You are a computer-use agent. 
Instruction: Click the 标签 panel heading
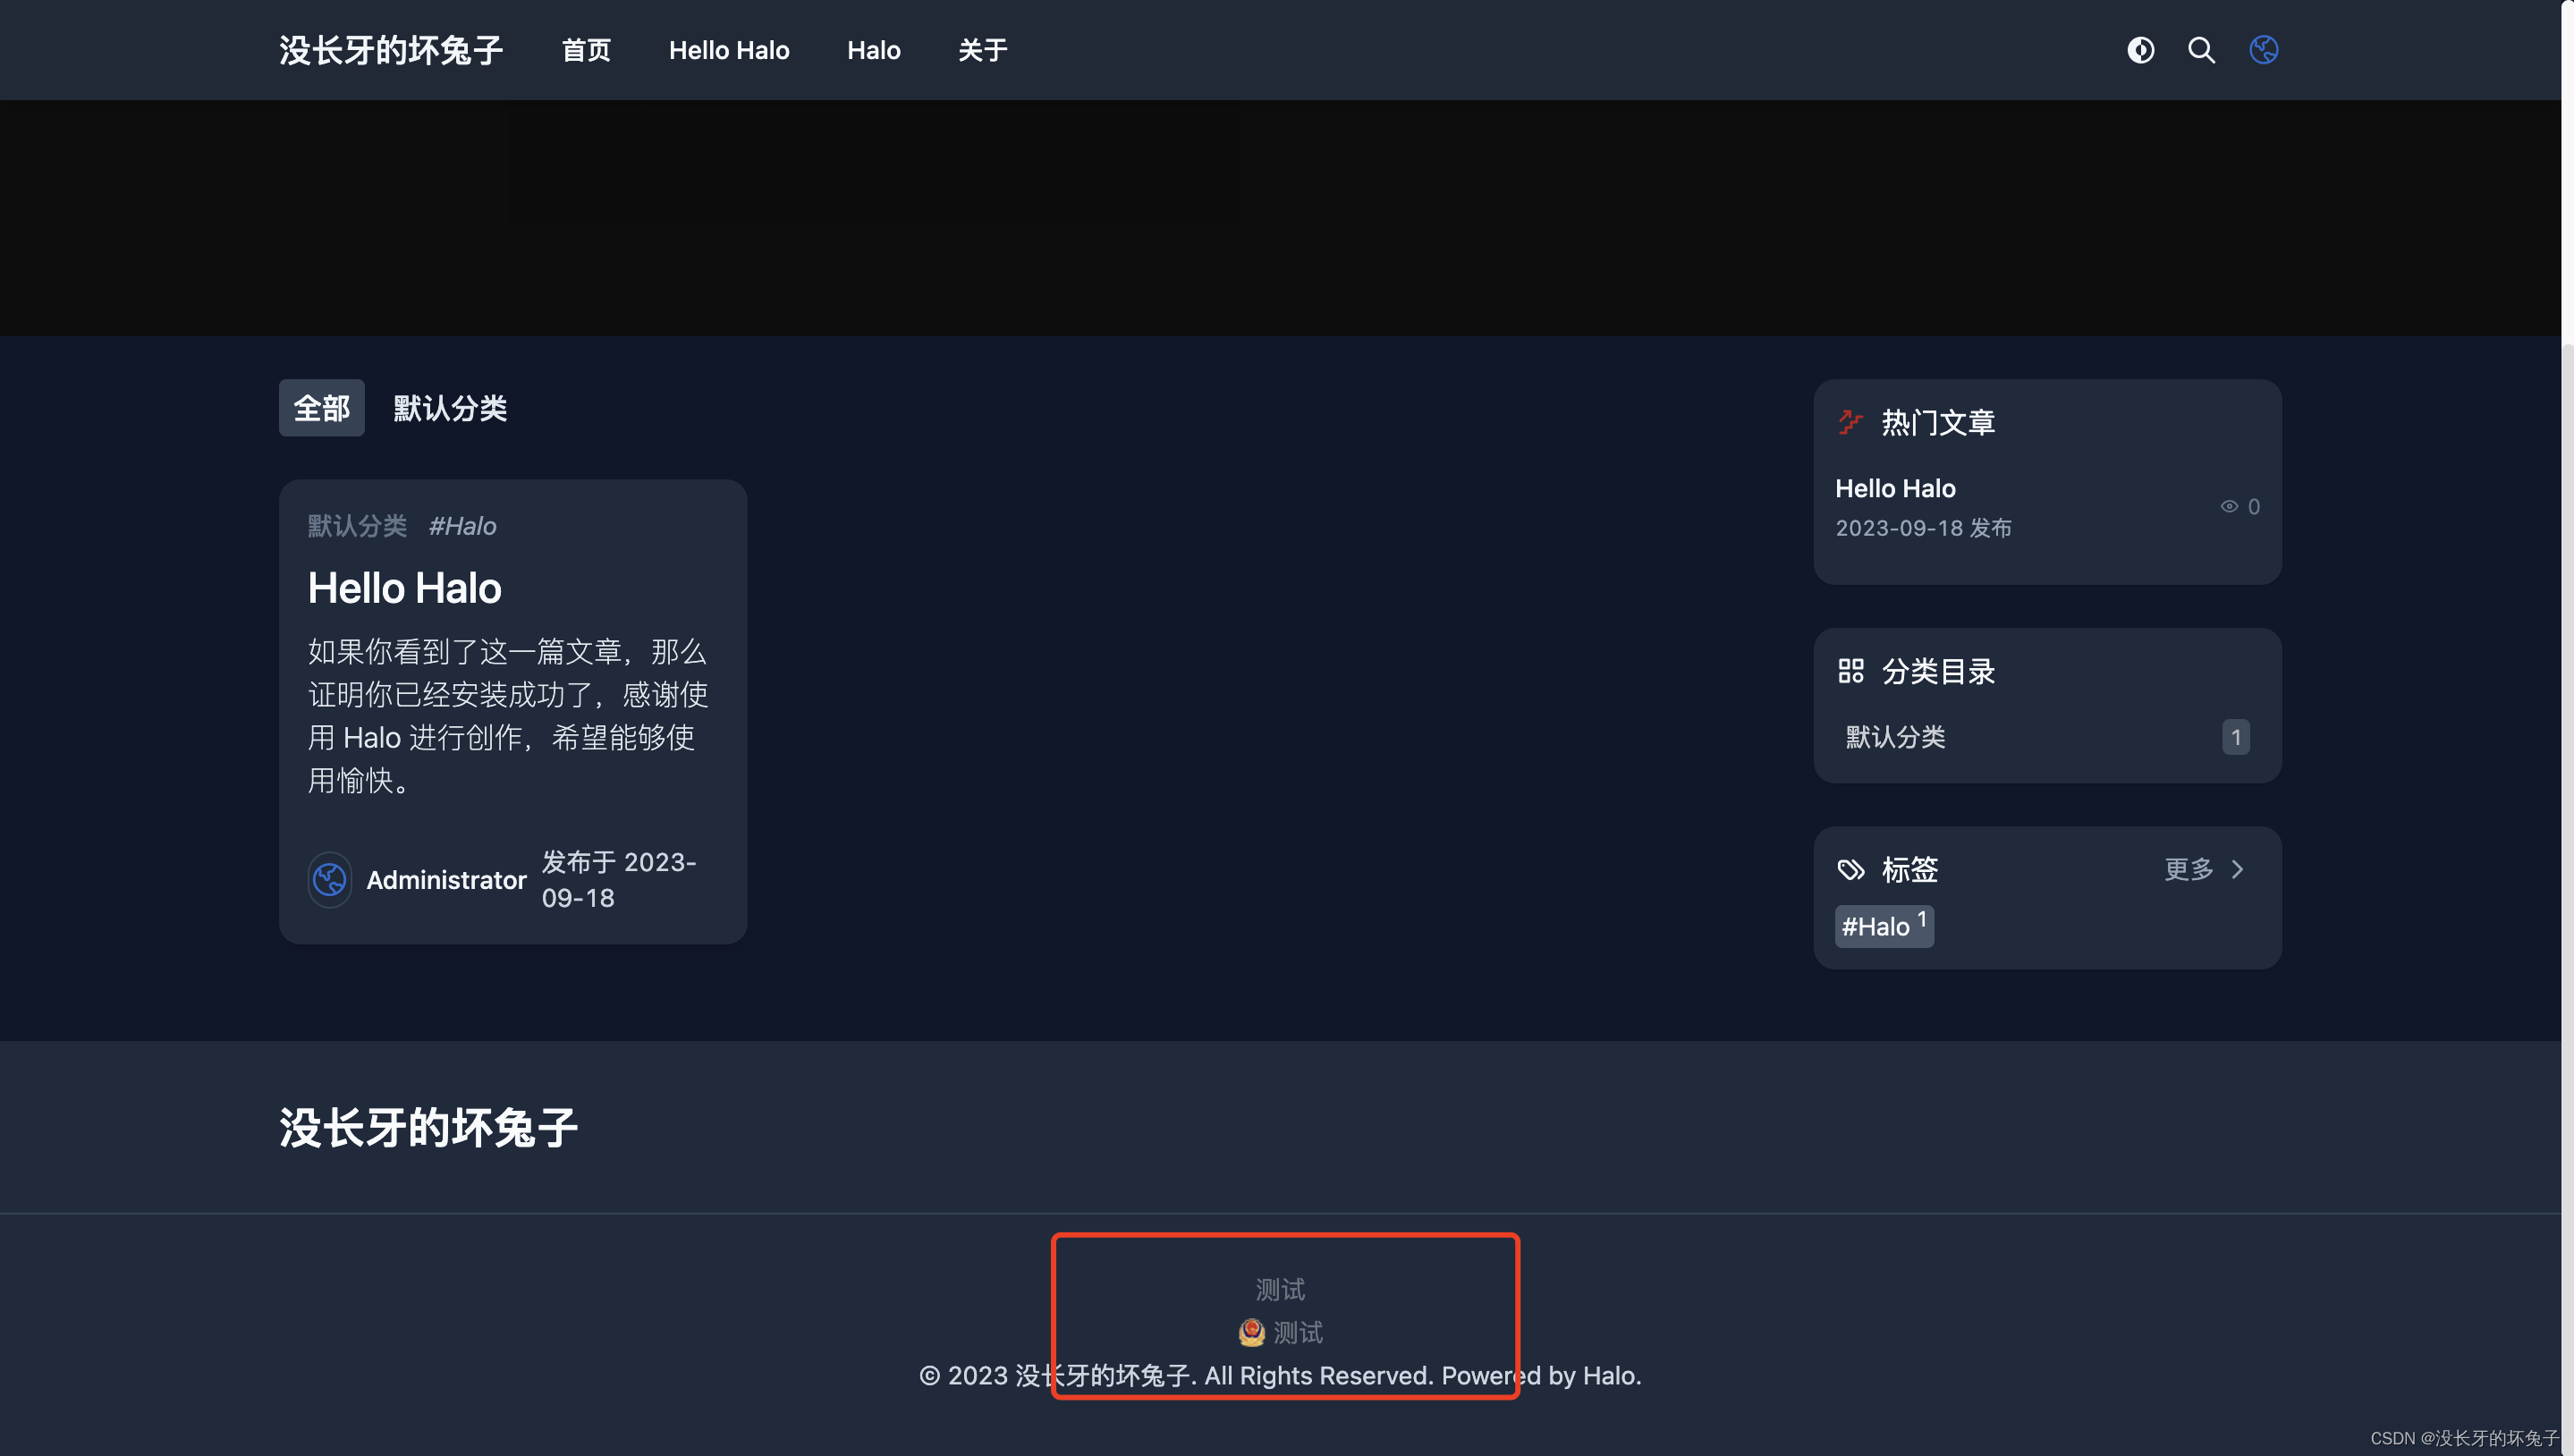coord(1910,870)
